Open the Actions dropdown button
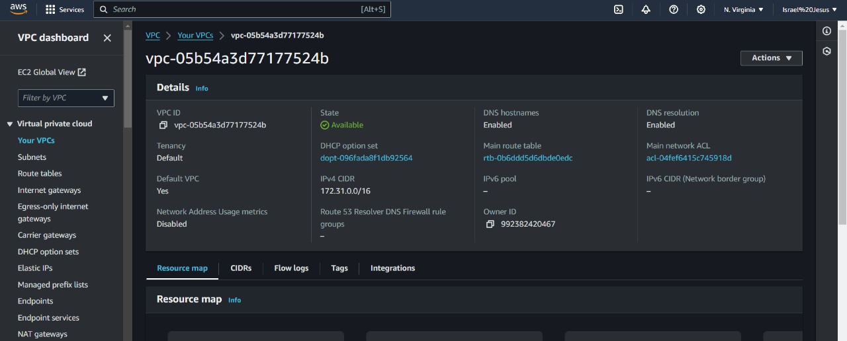Viewport: 847px width, 341px height. (x=772, y=58)
